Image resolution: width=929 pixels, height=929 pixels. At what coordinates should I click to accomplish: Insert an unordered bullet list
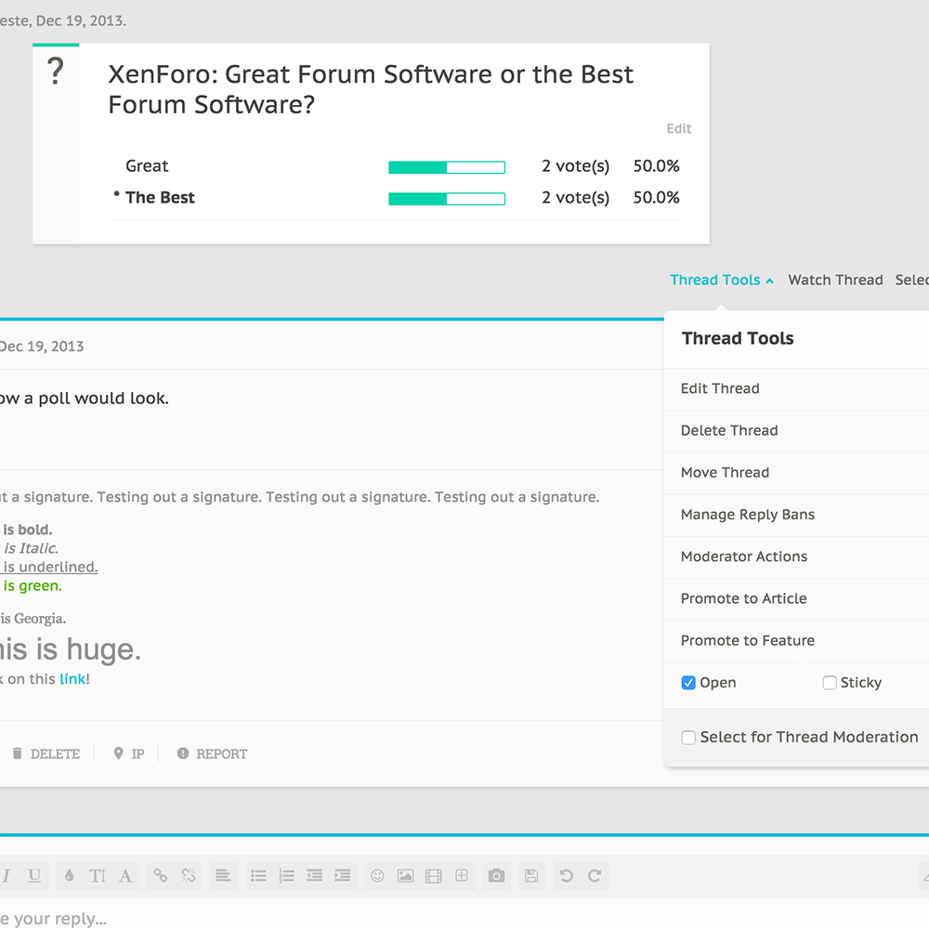(x=258, y=876)
